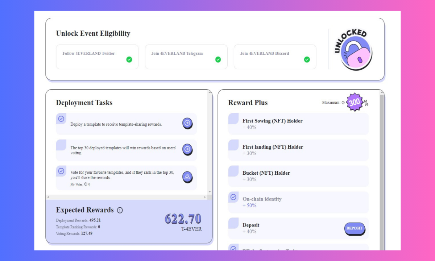Image resolution: width=435 pixels, height=261 pixels.
Task: Click the Unlock Event Eligibility heading
Action: 93,33
